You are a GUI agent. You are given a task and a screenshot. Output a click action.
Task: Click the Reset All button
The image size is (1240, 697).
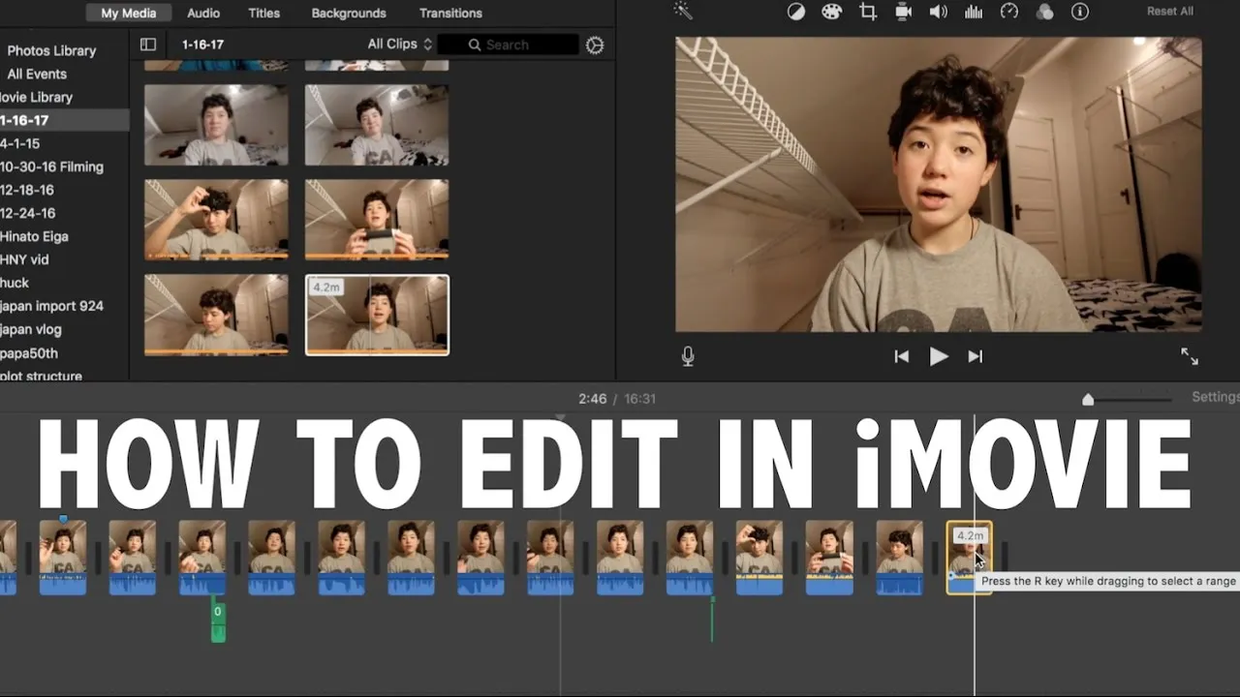(x=1170, y=12)
